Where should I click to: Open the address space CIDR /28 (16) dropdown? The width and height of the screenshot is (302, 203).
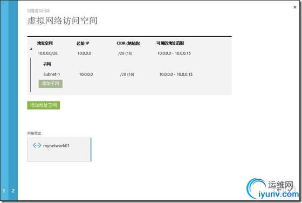[x=125, y=53]
